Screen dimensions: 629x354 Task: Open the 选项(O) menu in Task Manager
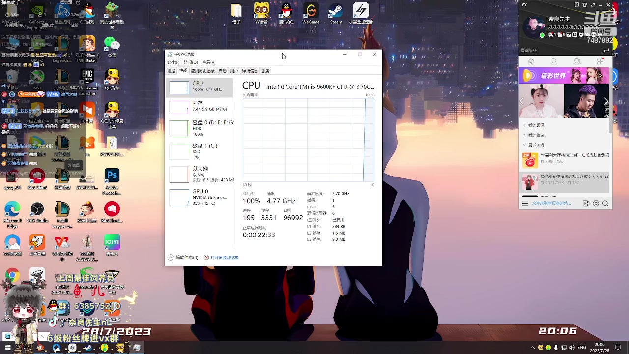tap(191, 62)
